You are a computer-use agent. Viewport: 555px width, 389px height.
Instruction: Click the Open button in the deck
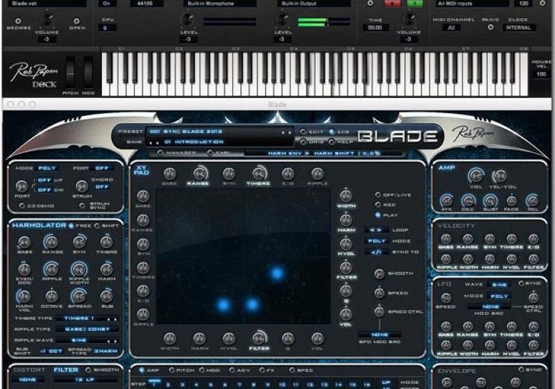[76, 22]
